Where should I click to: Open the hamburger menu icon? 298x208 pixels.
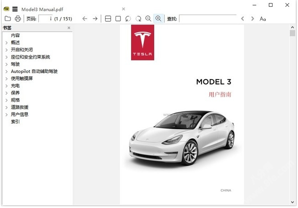point(15,9)
